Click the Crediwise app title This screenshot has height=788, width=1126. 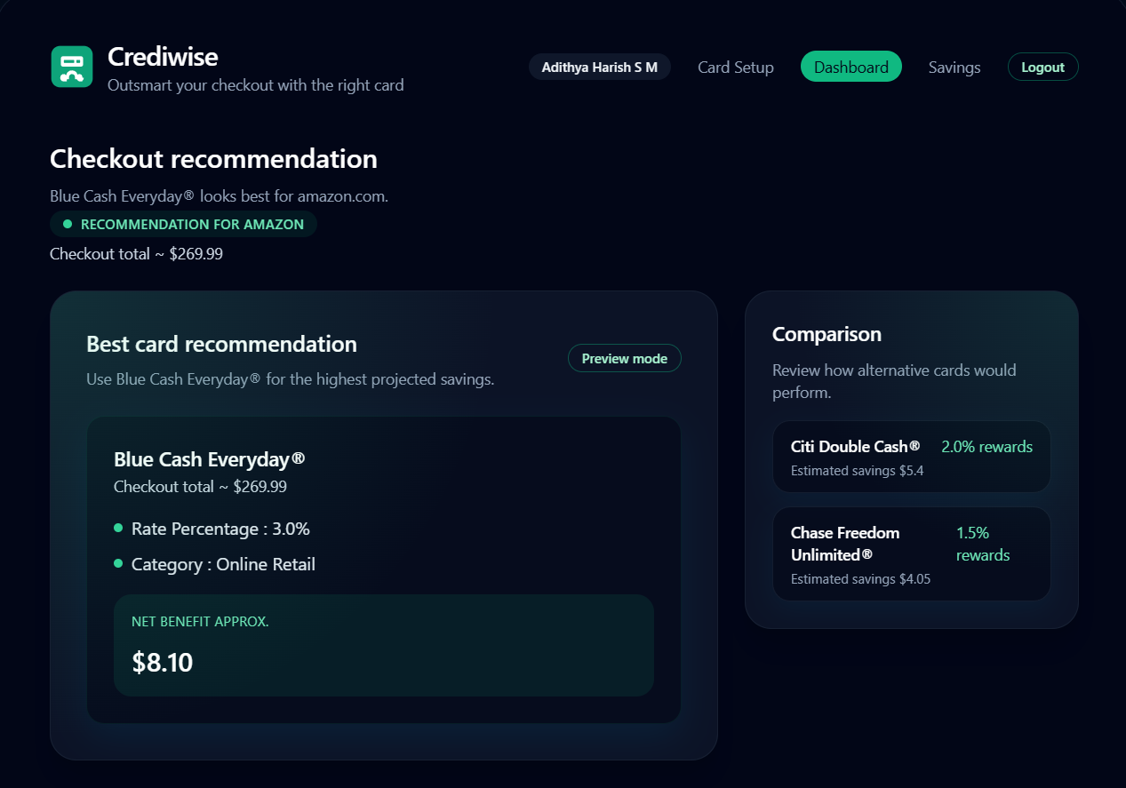coord(163,57)
